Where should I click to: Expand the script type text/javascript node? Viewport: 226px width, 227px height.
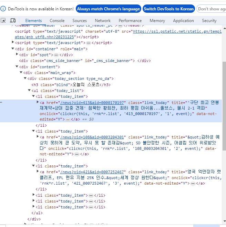click(13, 42)
